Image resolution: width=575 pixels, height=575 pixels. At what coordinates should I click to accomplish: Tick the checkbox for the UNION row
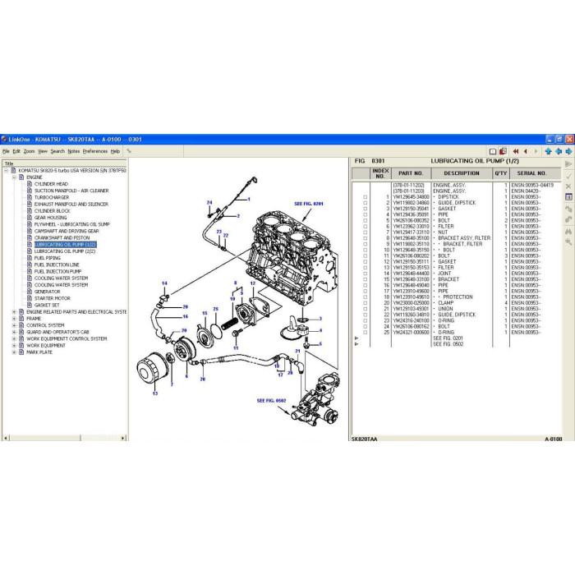pyautogui.click(x=365, y=309)
